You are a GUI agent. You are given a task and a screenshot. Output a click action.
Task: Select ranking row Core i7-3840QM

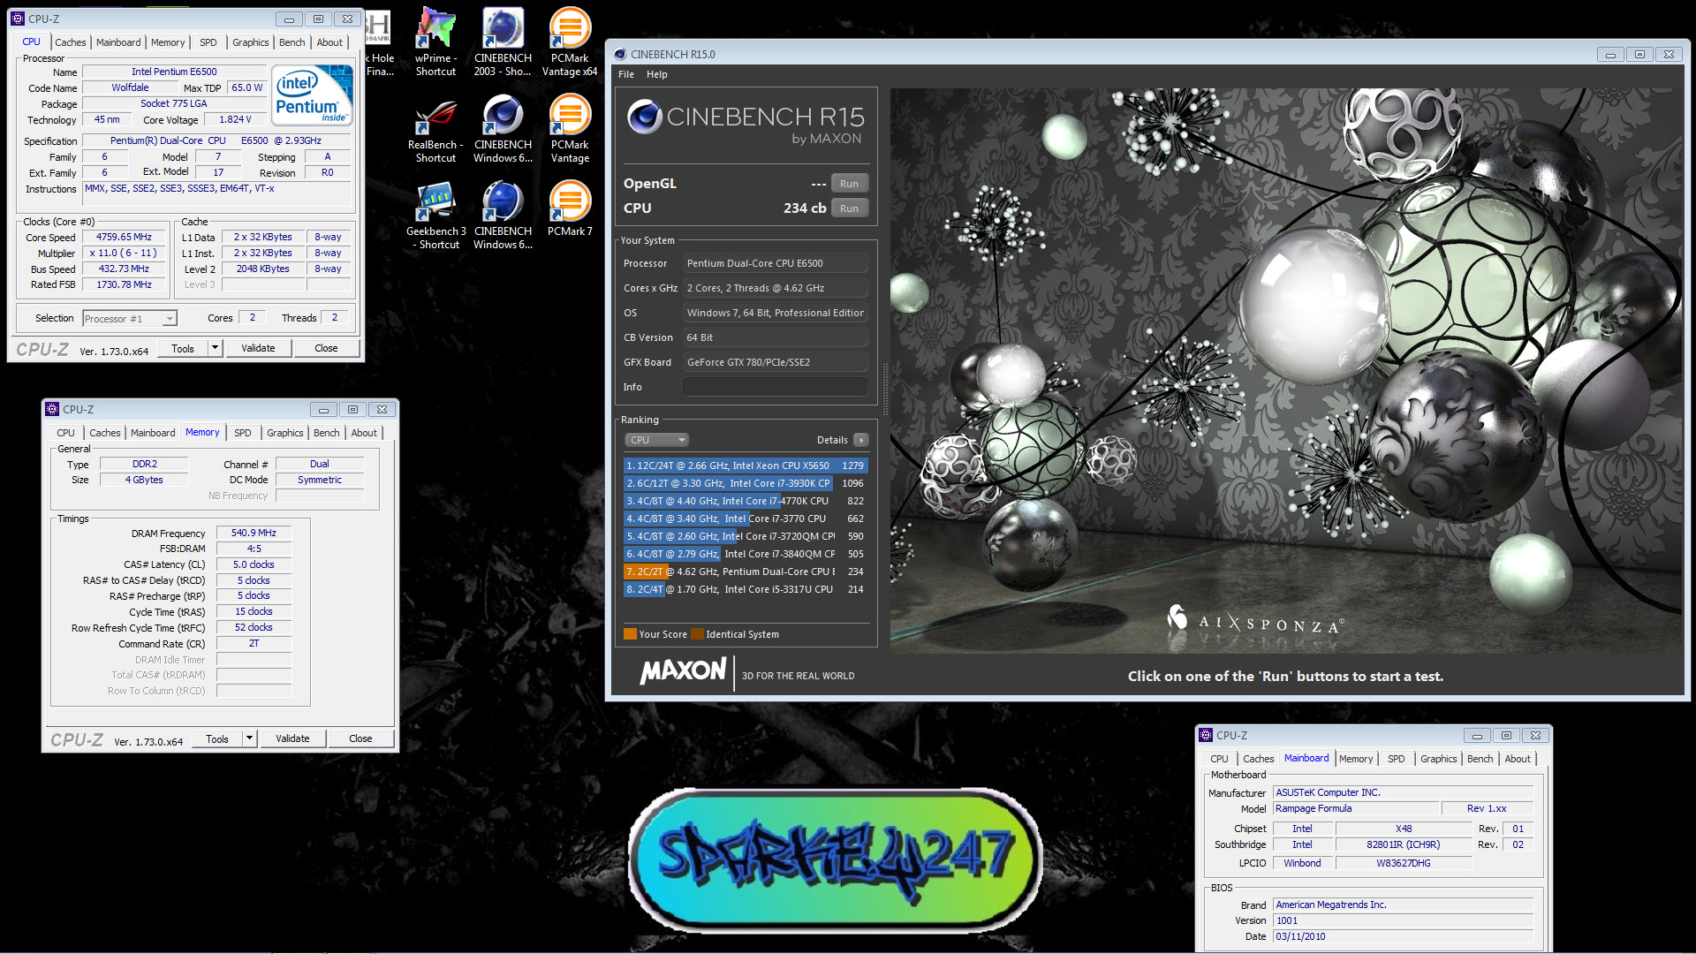745,554
